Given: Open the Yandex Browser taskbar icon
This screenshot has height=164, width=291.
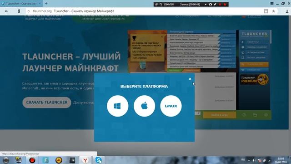Looking at the screenshot, I should tap(85, 160).
